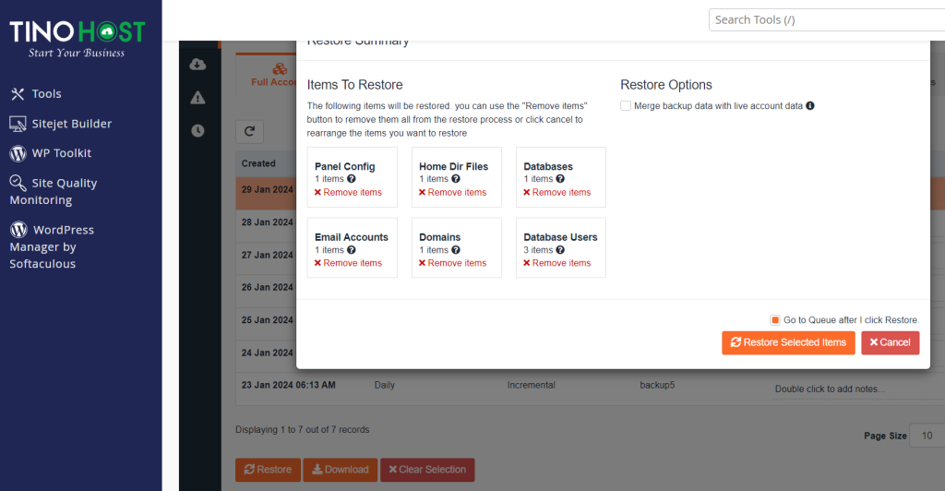The image size is (945, 491).
Task: Remove Panel Config items
Action: click(x=348, y=193)
